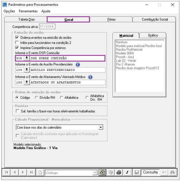Viewport: 181px width, 181px height.
Task: Go to first record navigation arrow
Action: click(7, 172)
